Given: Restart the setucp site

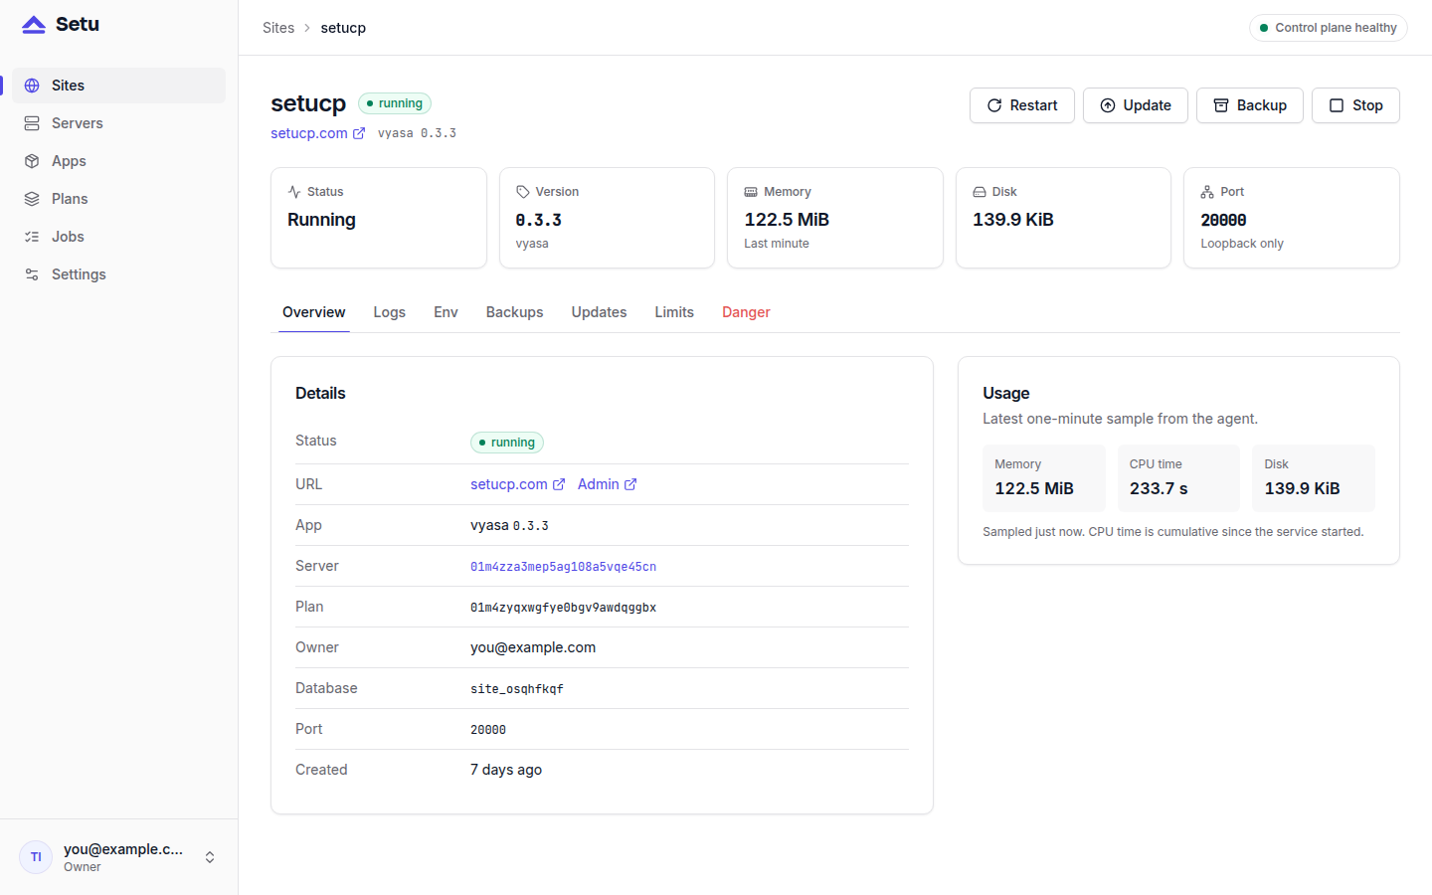Looking at the screenshot, I should [x=1022, y=105].
